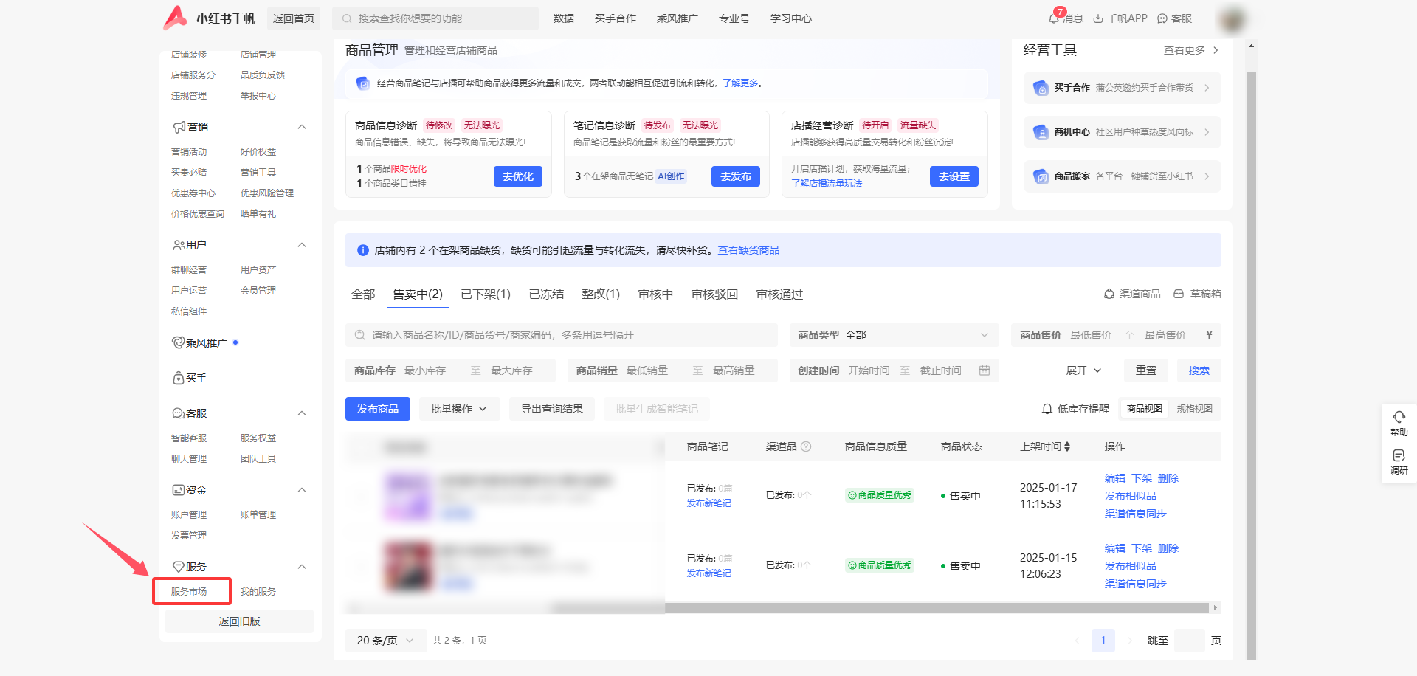
Task: Open the 草稿箱 drafts box
Action: tap(1197, 294)
